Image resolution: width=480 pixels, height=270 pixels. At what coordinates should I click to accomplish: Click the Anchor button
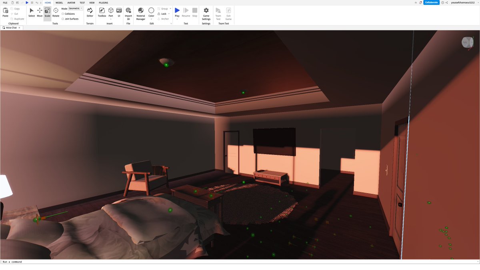click(x=163, y=19)
